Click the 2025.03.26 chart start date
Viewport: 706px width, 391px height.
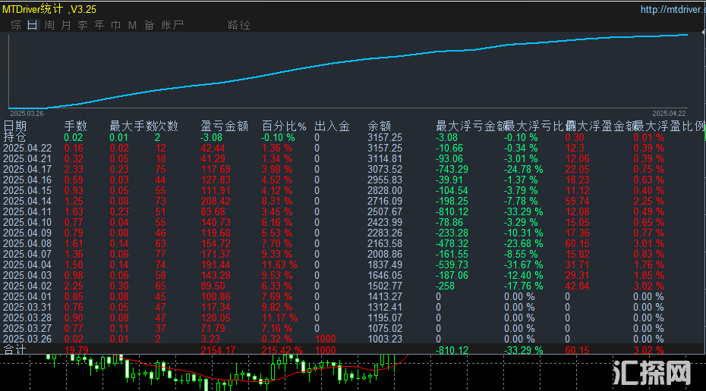point(27,112)
